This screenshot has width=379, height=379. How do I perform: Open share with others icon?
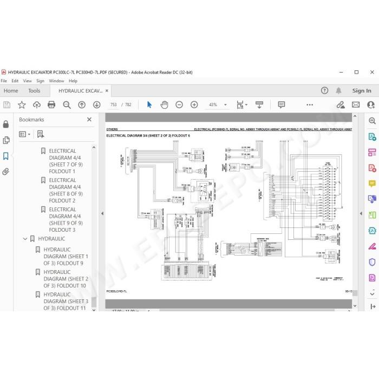tap(371, 105)
